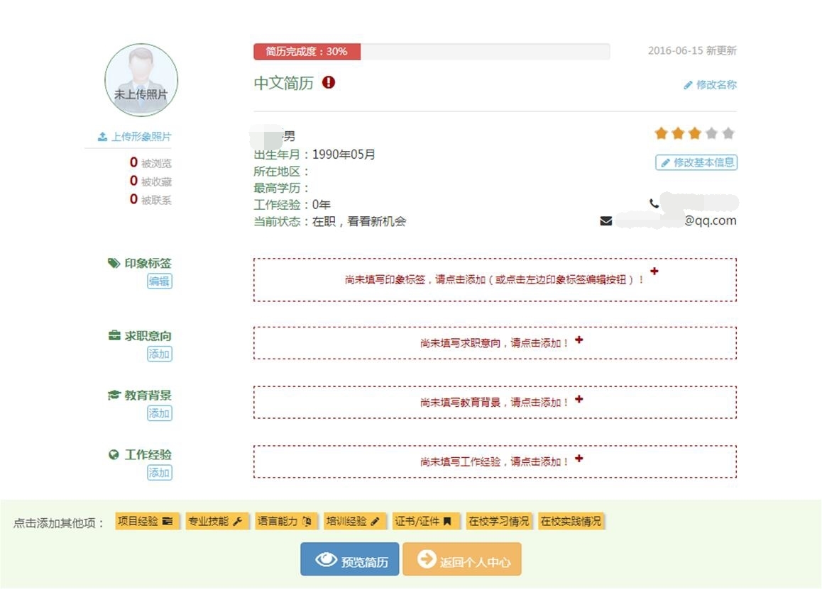The image size is (822, 589).
Task: Click the third star in rating
Action: (694, 133)
